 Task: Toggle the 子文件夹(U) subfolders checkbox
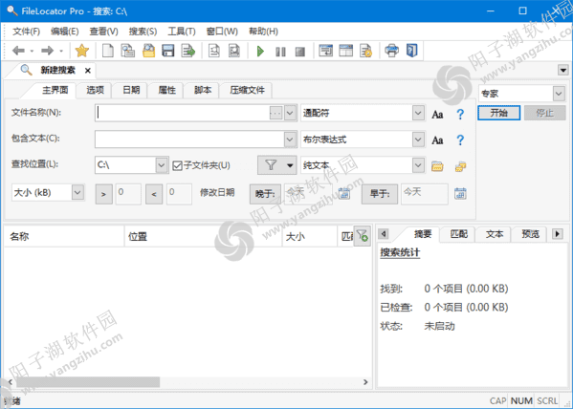tap(177, 165)
